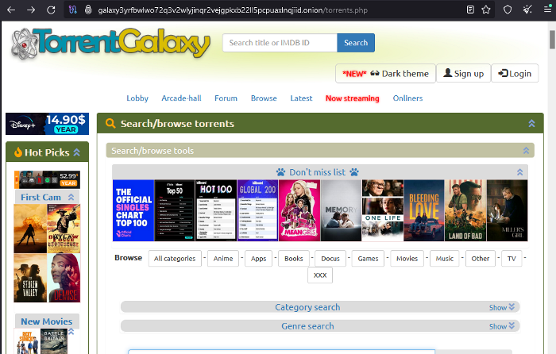Screen dimensions: 556x354
Task: Go to the Browse page
Action: [264, 98]
